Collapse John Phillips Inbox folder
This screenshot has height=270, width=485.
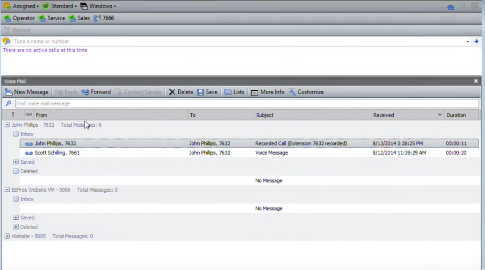point(16,134)
